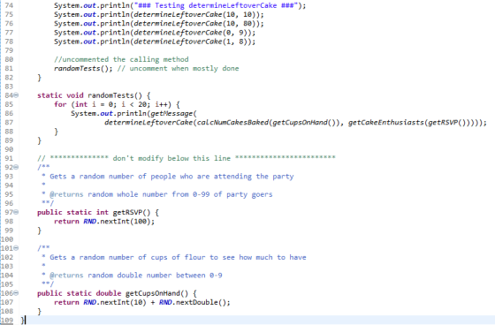Click line number 91 in the gutter

9,158
